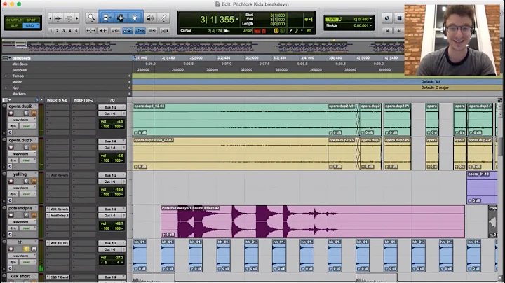Image resolution: width=505 pixels, height=283 pixels.
Task: Click the dyn button on potsandpns track
Action: pos(13,228)
